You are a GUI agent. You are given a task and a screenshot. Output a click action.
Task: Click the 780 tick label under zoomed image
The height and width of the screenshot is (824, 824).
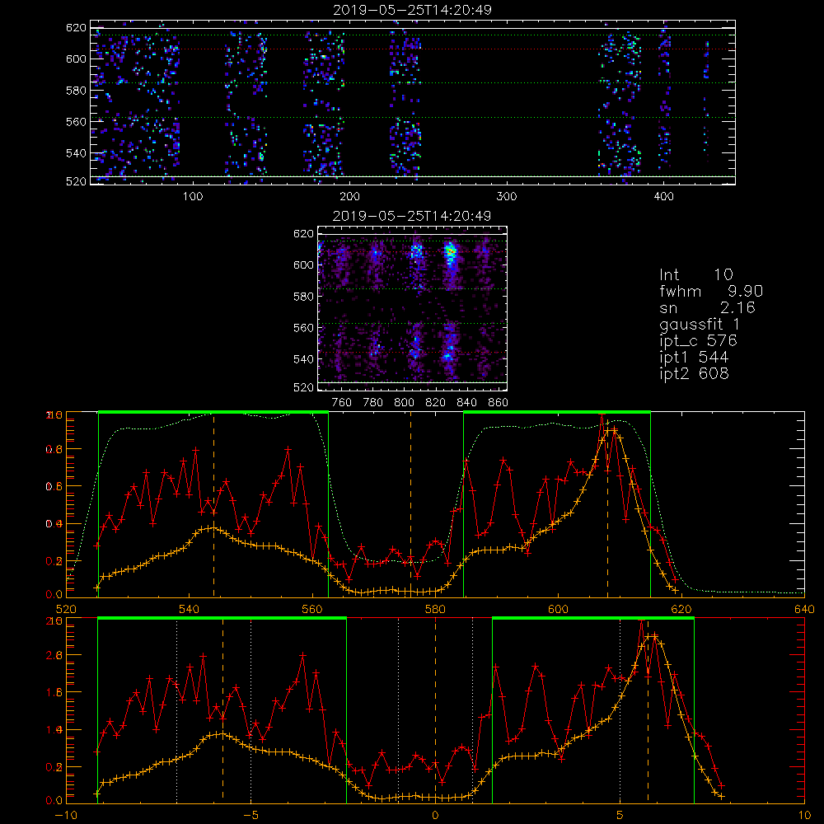coord(373,403)
